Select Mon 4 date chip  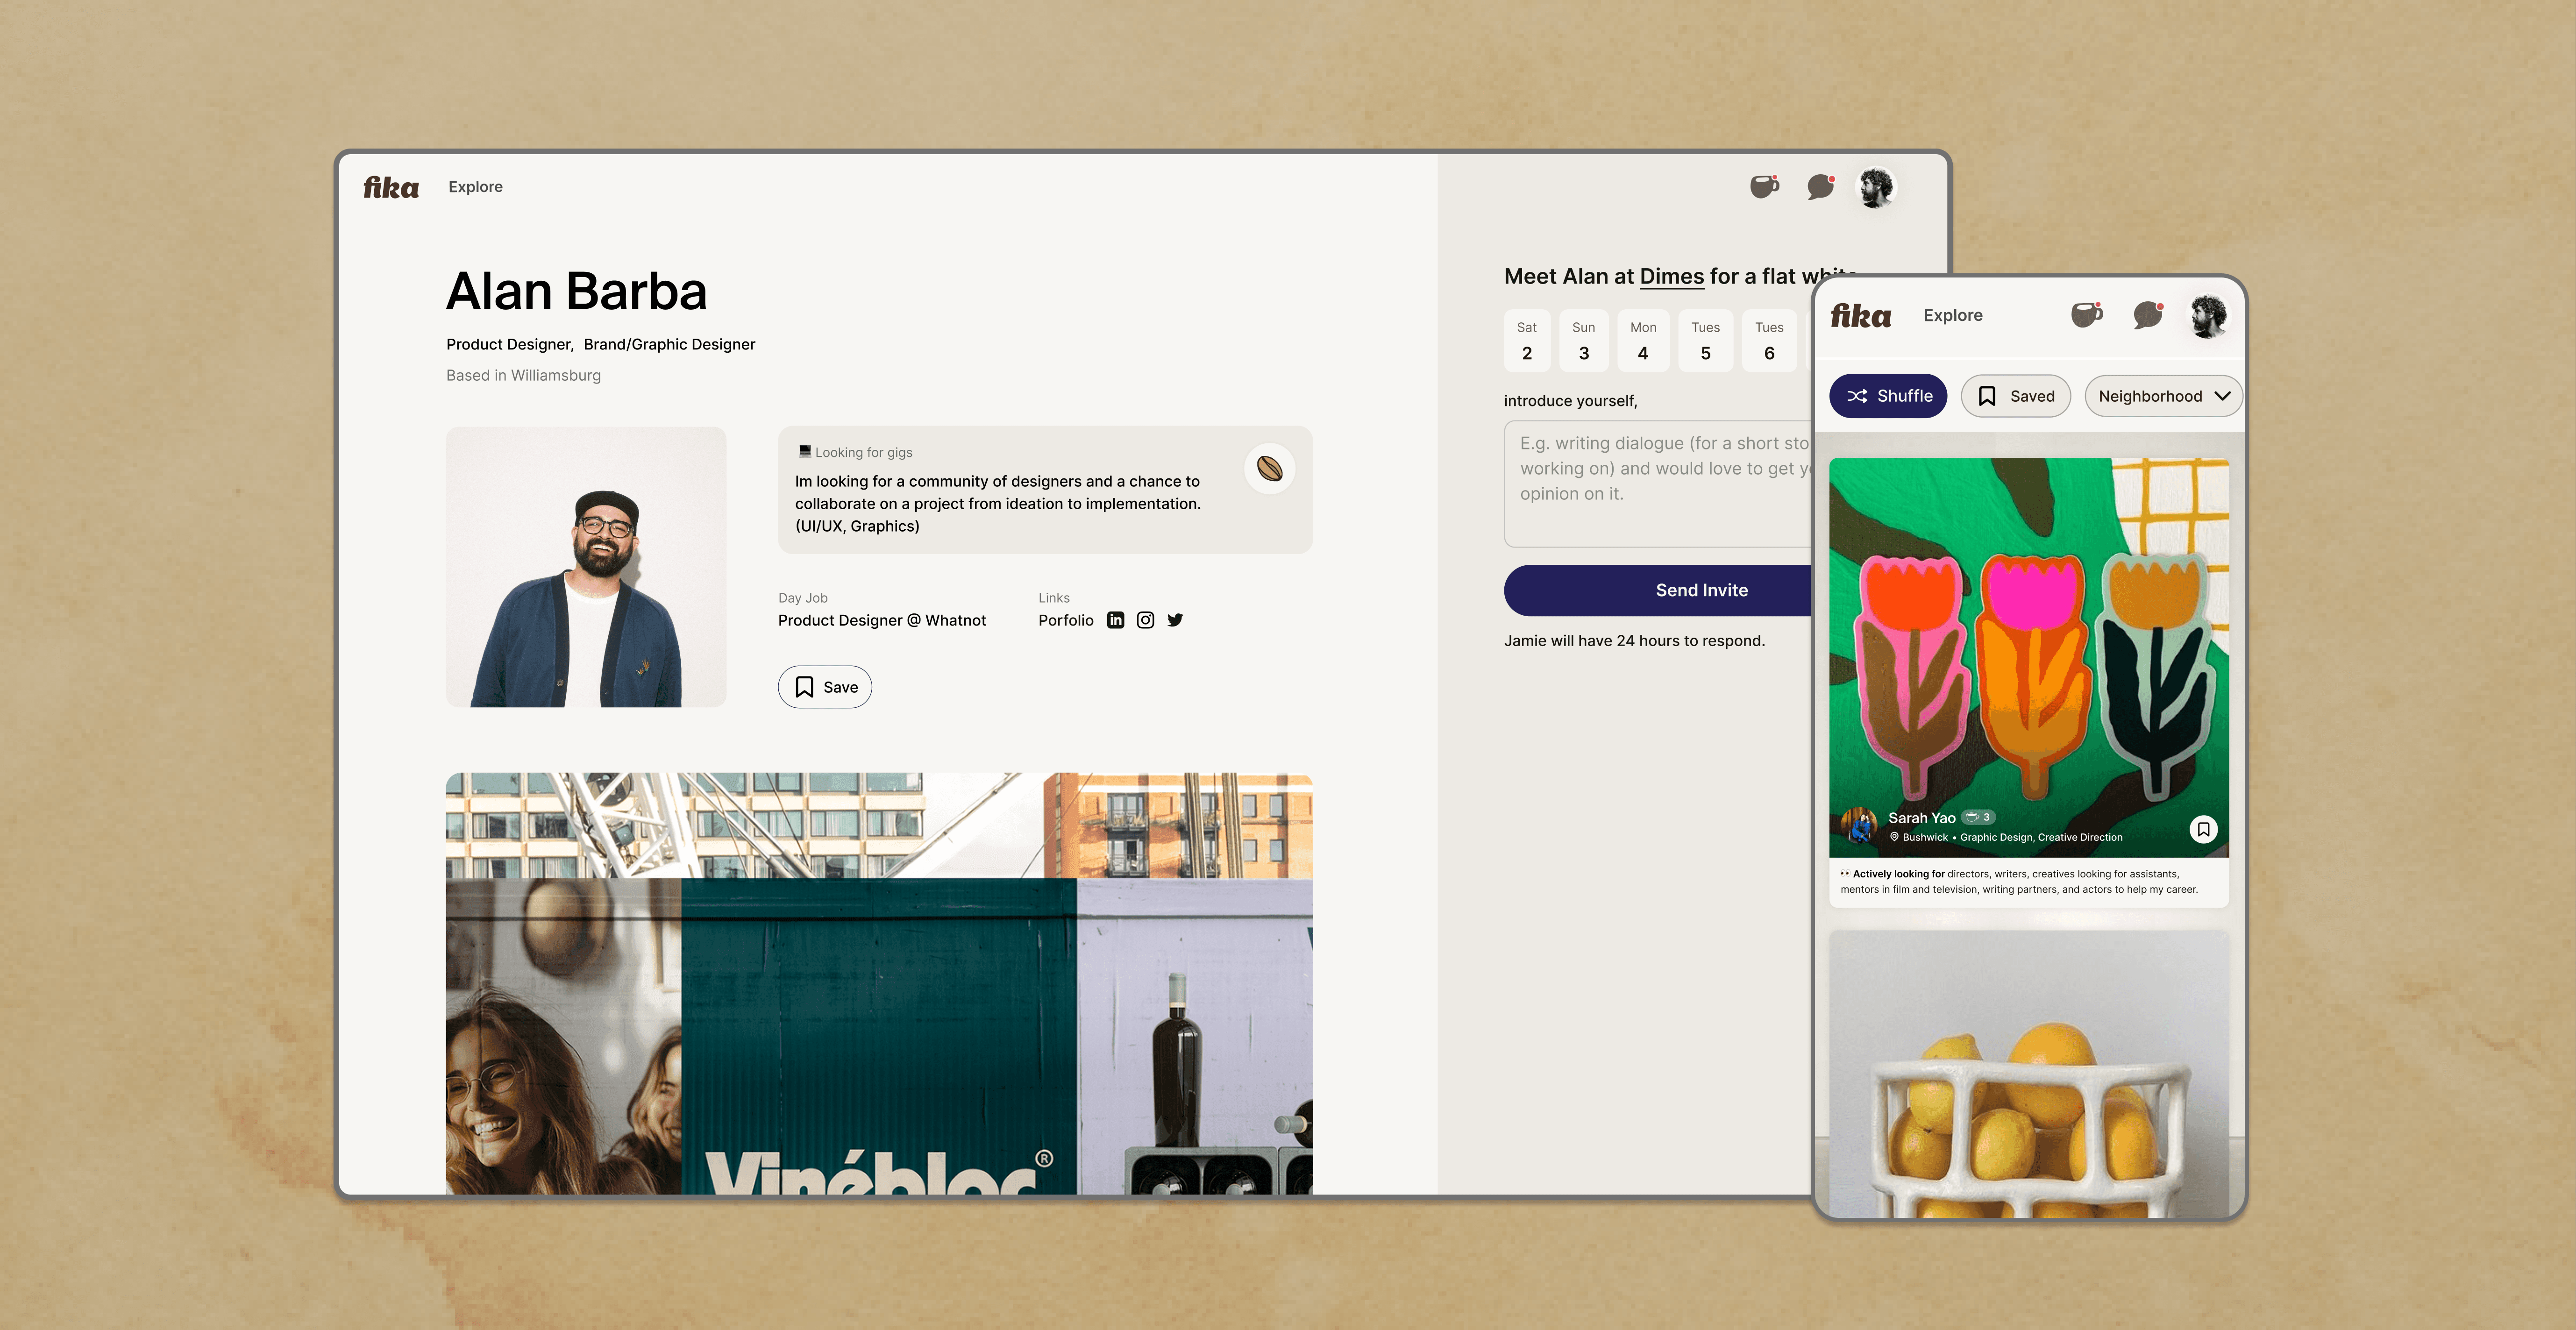point(1643,341)
